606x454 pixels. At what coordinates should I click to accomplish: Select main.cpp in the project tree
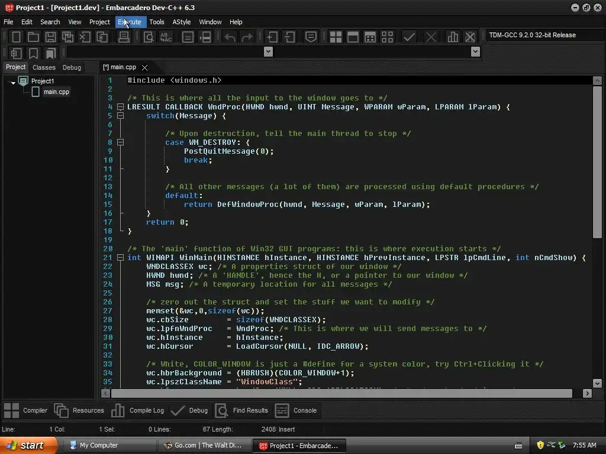pyautogui.click(x=56, y=92)
